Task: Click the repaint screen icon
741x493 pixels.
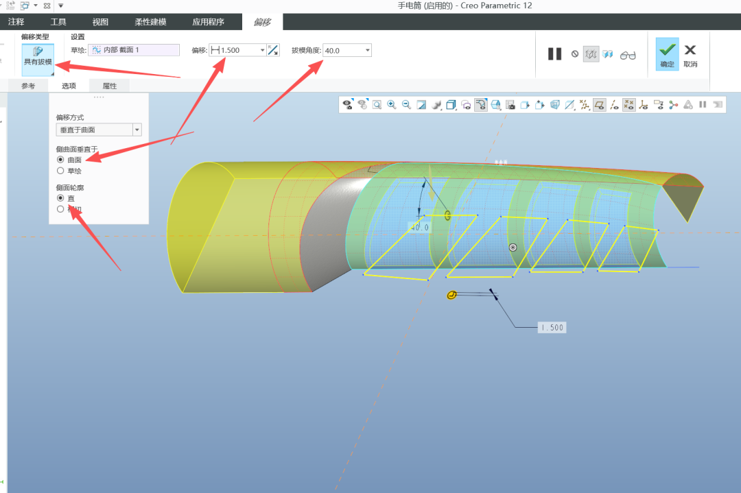Action: click(x=421, y=105)
